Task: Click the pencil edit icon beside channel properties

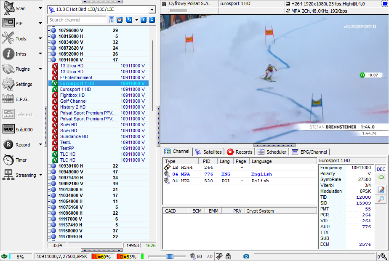Action: coord(381,190)
